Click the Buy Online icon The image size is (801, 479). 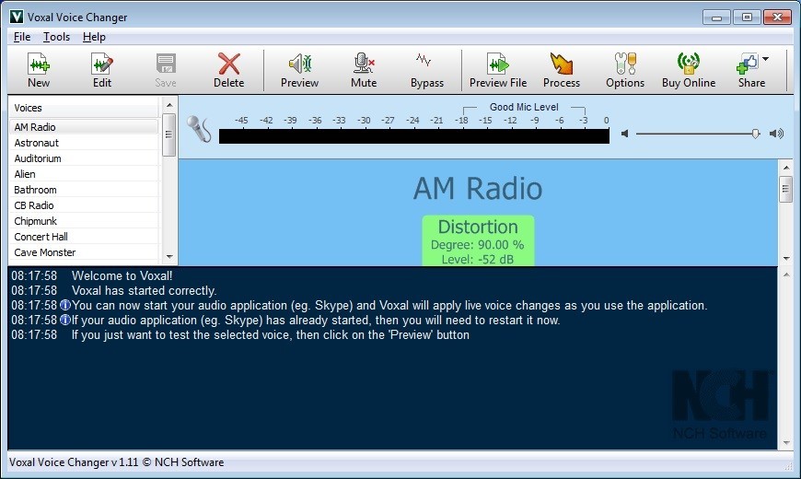(x=688, y=70)
